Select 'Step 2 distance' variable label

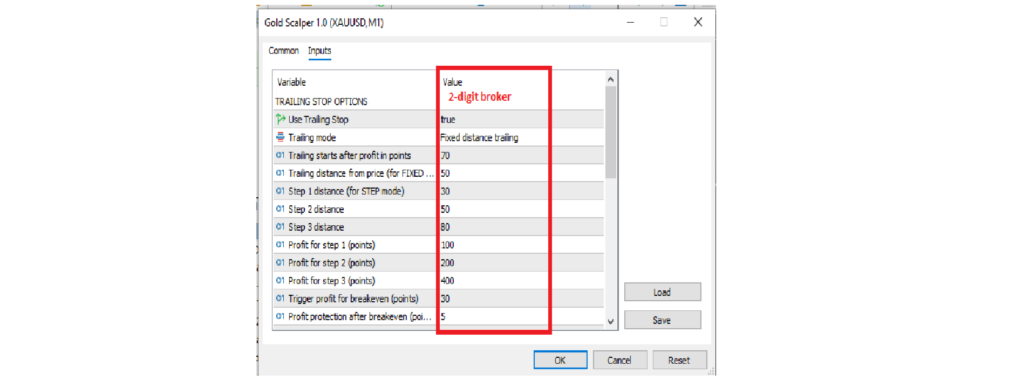(316, 209)
